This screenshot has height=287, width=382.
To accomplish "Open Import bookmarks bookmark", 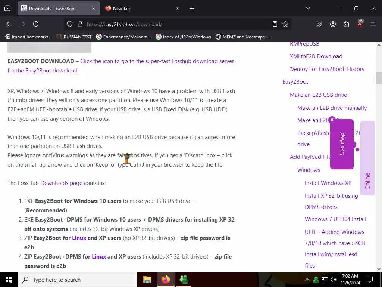I will click(28, 37).
